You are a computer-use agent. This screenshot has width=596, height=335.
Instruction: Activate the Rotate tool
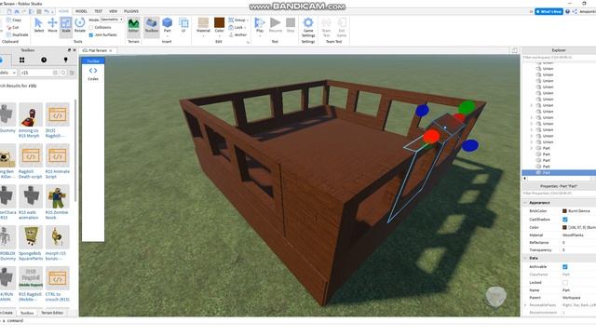tap(80, 25)
